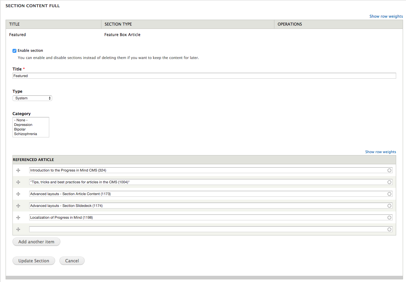Select Depression in the Category list
This screenshot has width=406, height=282.
pos(23,125)
